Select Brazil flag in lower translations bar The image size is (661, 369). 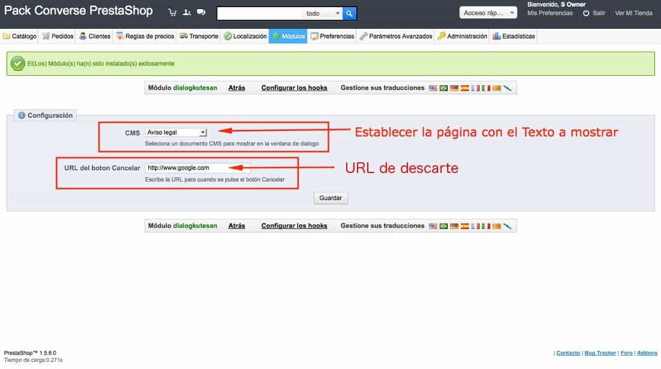pos(443,226)
